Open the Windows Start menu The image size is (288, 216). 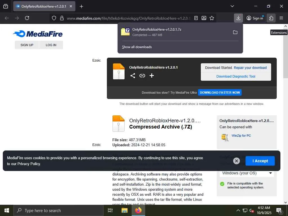pos(7,210)
